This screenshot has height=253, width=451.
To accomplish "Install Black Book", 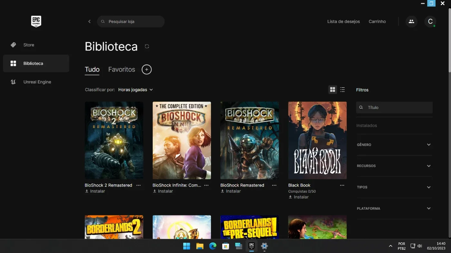I will pos(298,197).
